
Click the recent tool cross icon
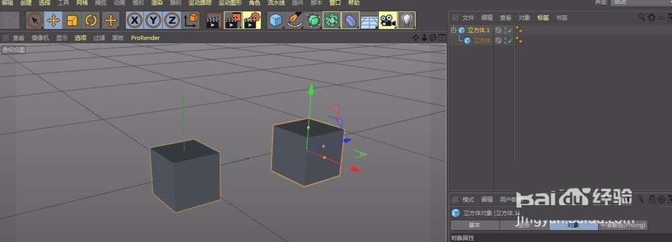pyautogui.click(x=110, y=21)
